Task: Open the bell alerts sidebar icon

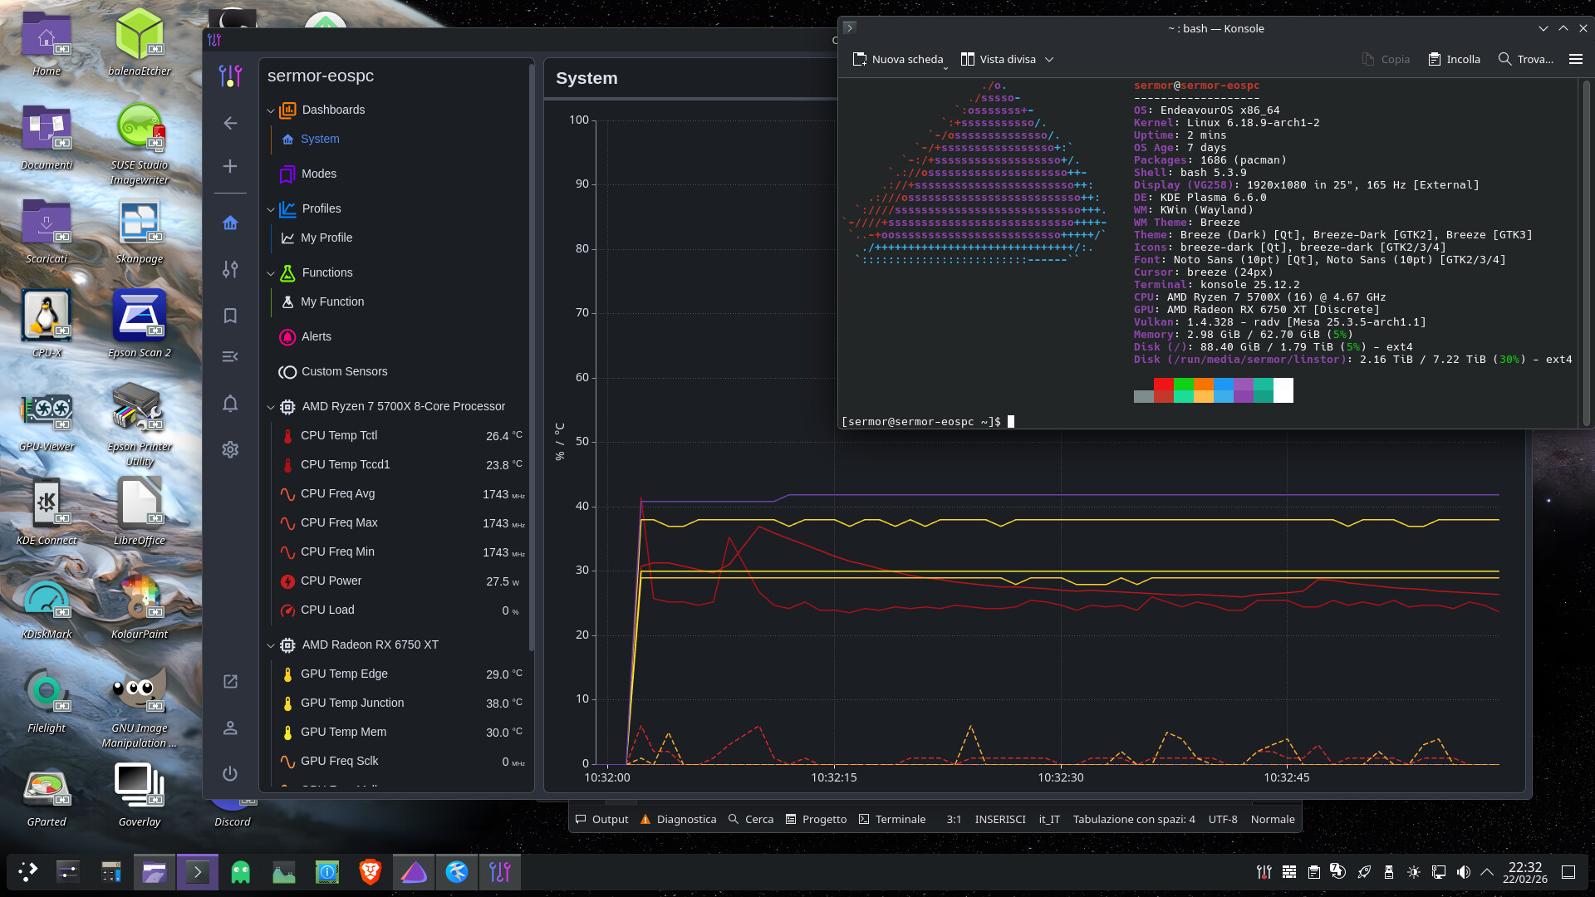Action: 230,404
